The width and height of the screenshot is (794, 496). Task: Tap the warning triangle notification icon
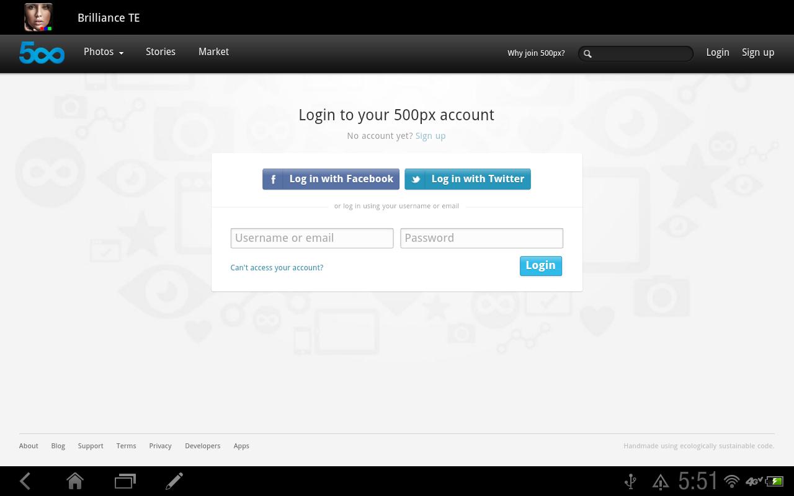tap(661, 482)
